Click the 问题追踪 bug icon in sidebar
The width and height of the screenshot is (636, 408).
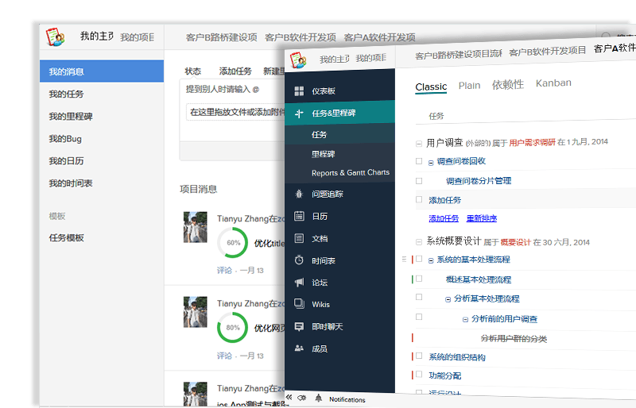(299, 194)
